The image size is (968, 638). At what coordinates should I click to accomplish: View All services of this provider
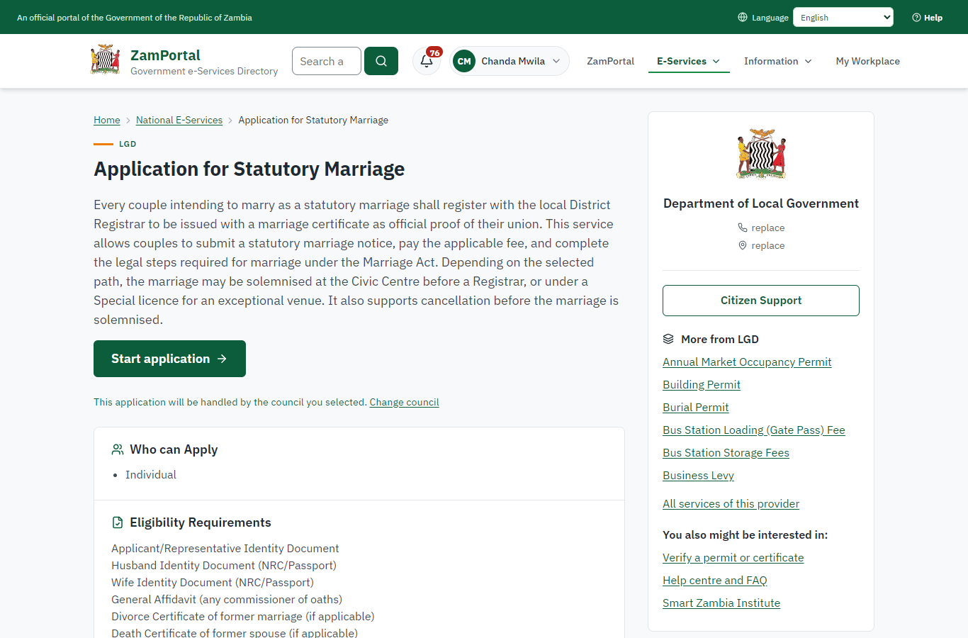[x=731, y=503]
